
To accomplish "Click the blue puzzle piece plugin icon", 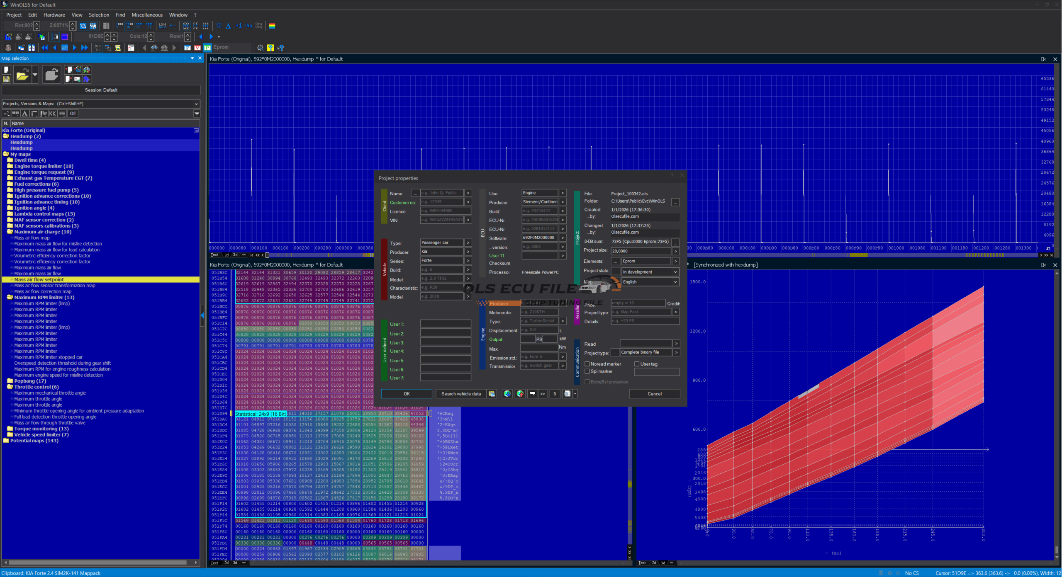I will coord(87,79).
